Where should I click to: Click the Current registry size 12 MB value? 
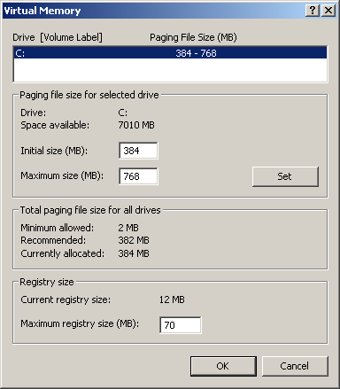coord(172,300)
